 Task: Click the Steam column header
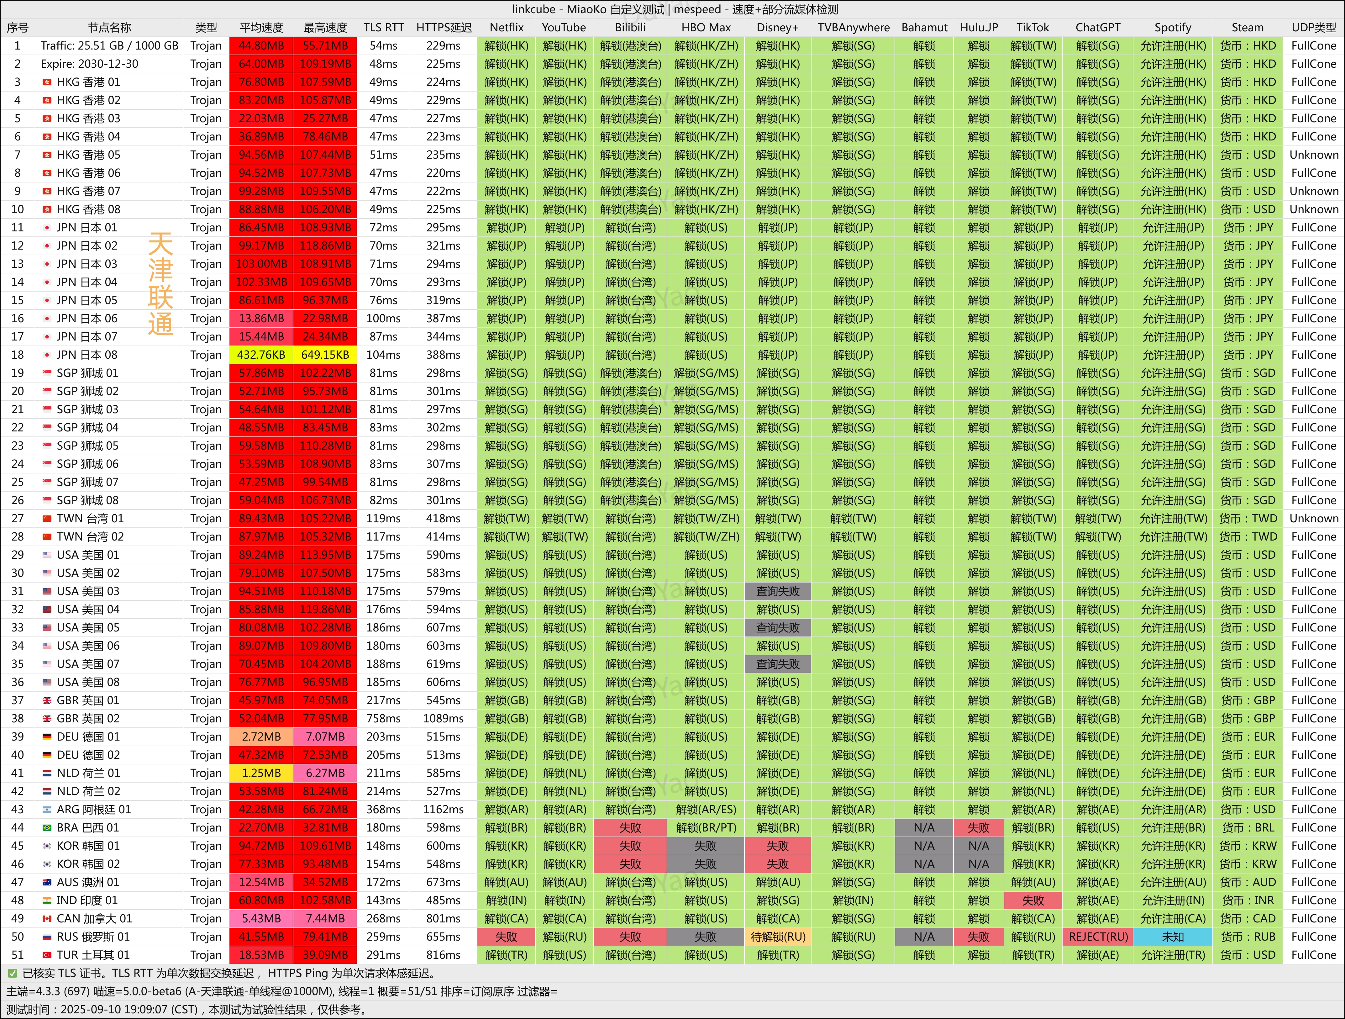pyautogui.click(x=1248, y=27)
